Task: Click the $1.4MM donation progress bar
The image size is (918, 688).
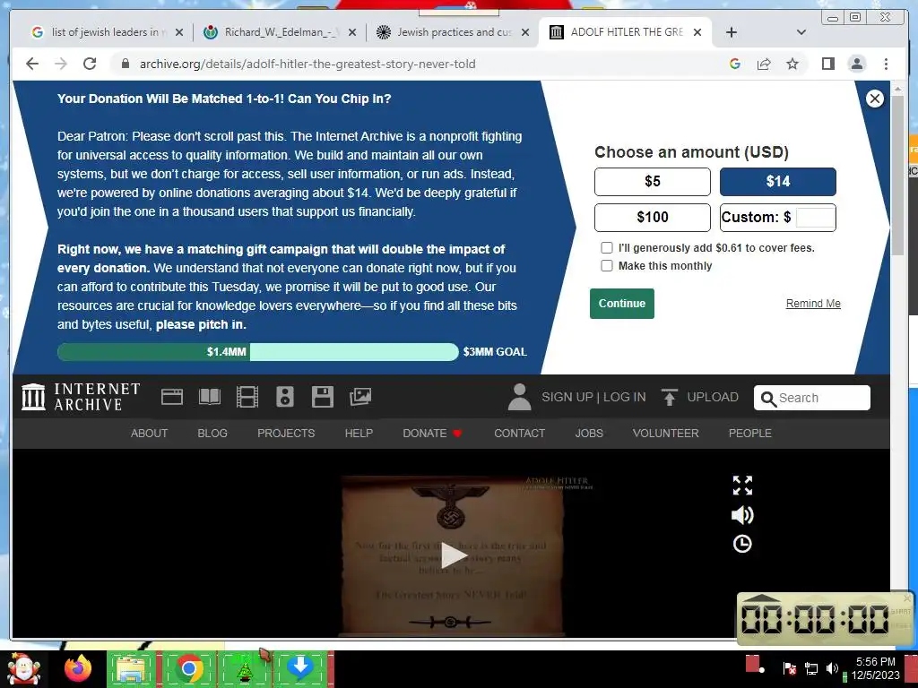Action: (x=257, y=351)
